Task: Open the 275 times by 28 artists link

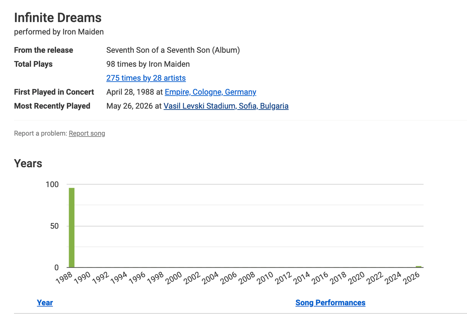Action: (146, 78)
